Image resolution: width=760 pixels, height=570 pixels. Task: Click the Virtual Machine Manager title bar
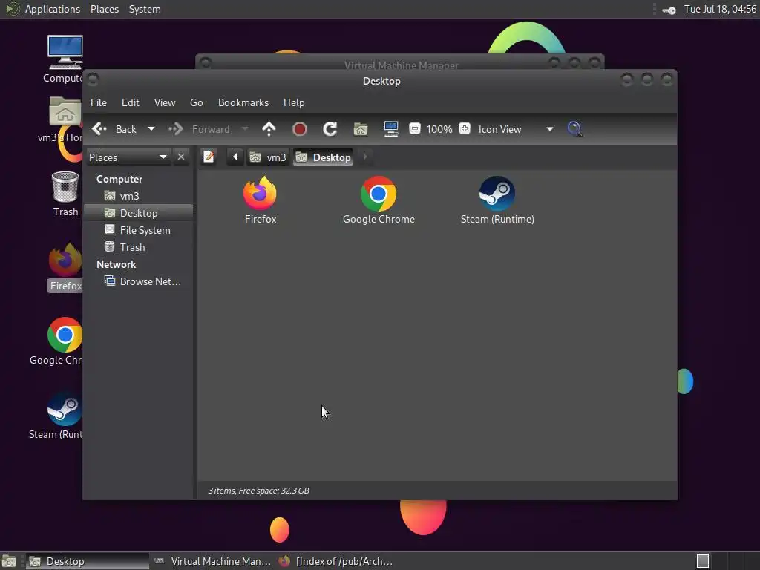[x=400, y=63]
